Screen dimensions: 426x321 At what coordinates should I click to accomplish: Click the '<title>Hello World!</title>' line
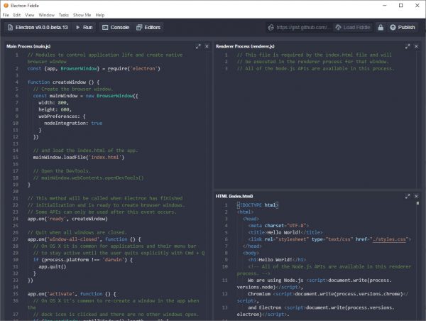[x=285, y=232]
